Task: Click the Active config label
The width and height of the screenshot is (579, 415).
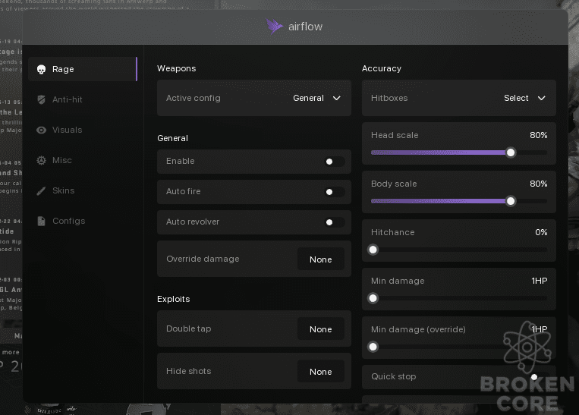Action: pos(193,98)
